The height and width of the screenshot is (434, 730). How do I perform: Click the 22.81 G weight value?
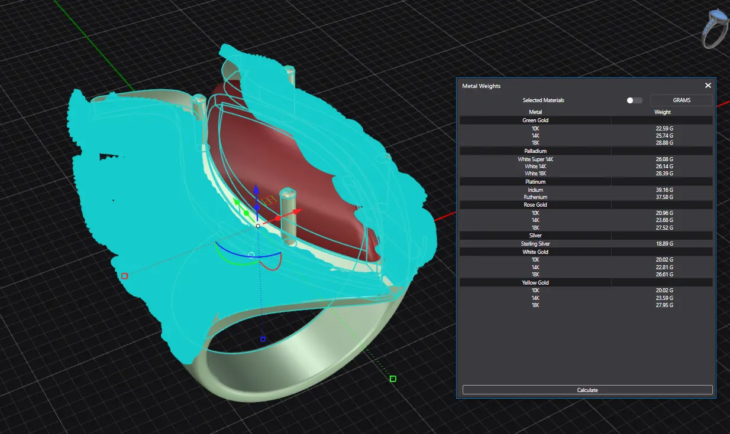(x=664, y=267)
